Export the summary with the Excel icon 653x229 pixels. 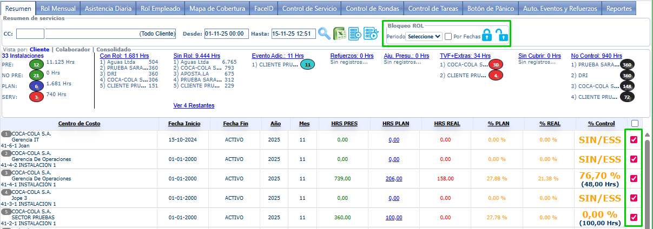[340, 33]
